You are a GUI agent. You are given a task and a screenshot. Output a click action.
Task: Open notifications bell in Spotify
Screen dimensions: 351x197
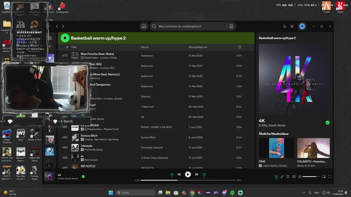click(x=284, y=26)
